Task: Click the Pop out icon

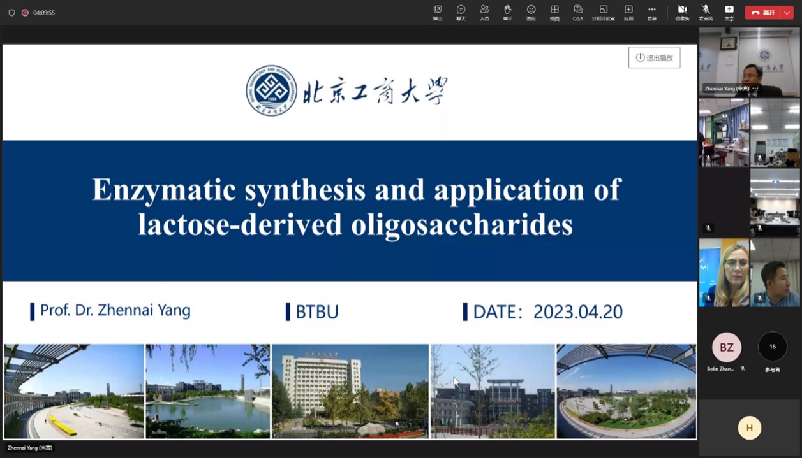Action: point(437,11)
